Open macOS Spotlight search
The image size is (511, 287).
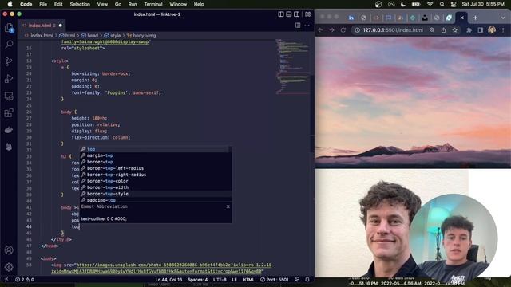(x=442, y=4)
